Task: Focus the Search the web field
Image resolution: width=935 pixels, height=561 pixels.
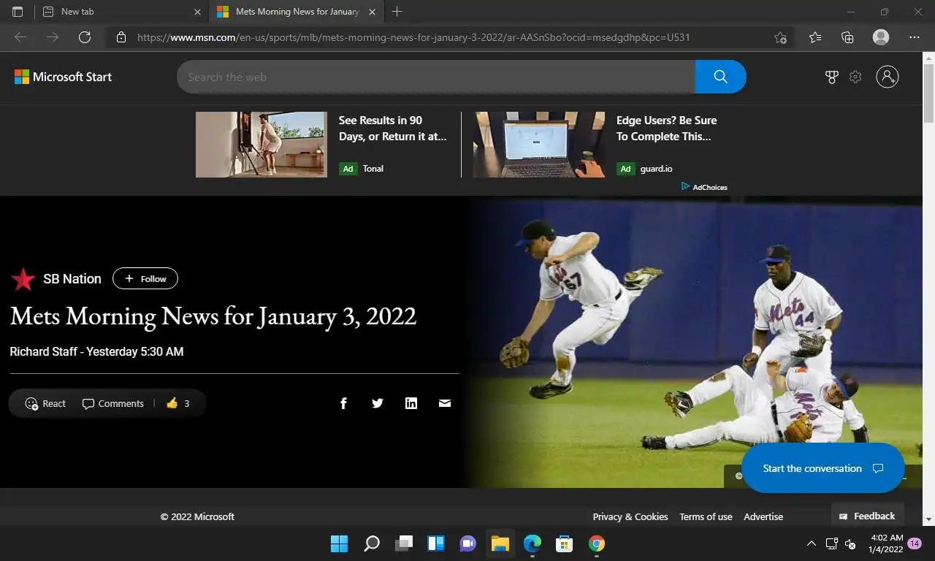Action: click(436, 77)
